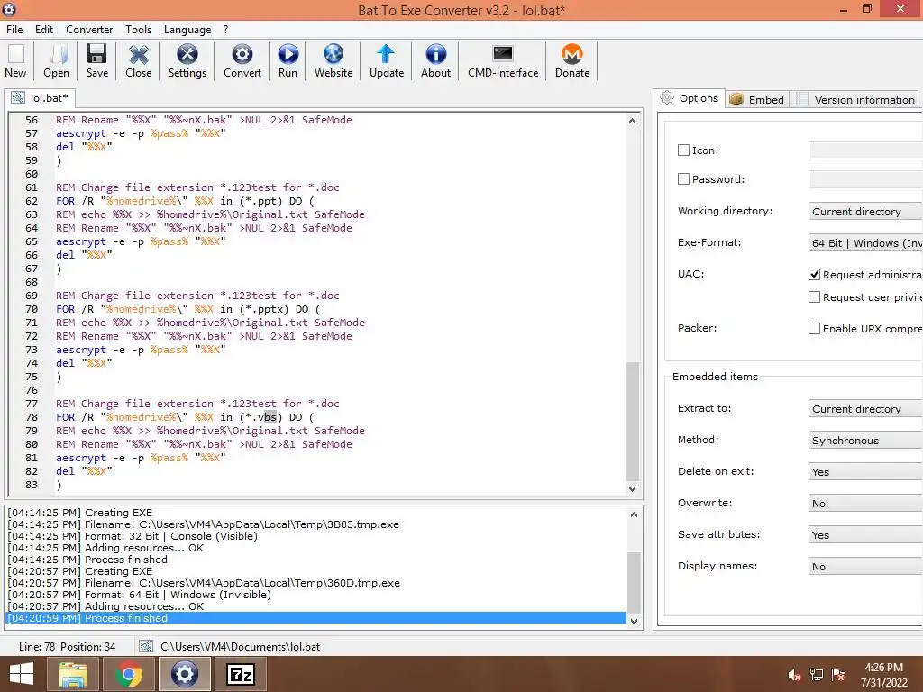Switch to the Options tab
This screenshot has height=692, width=923.
690,98
